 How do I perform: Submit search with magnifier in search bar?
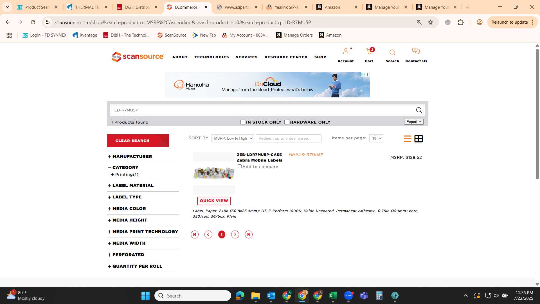pos(419,110)
